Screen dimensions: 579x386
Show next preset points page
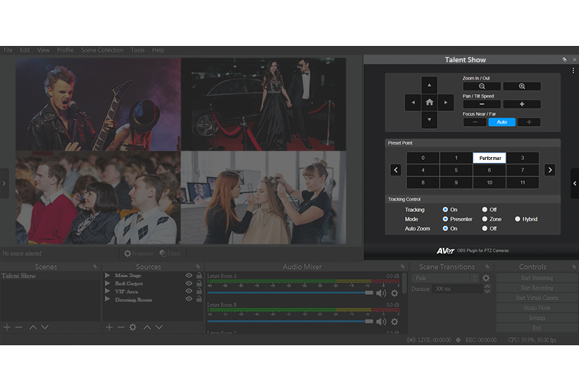[549, 170]
